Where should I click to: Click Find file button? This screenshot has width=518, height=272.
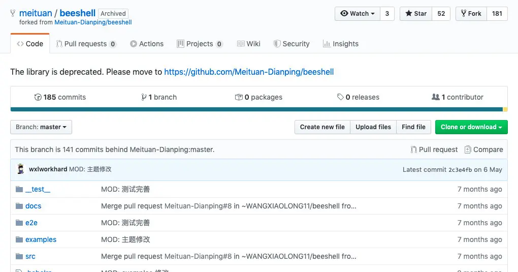tap(413, 127)
